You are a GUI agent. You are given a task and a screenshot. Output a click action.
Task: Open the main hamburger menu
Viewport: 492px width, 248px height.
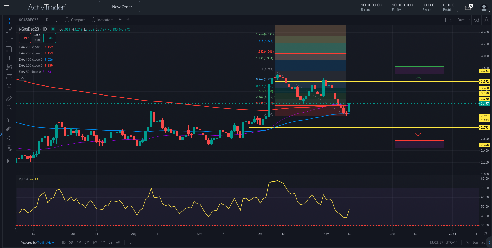pos(7,7)
